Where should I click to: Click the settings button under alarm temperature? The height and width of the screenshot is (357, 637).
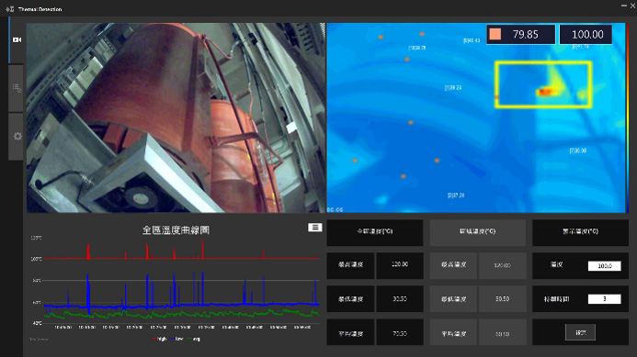pyautogui.click(x=580, y=332)
